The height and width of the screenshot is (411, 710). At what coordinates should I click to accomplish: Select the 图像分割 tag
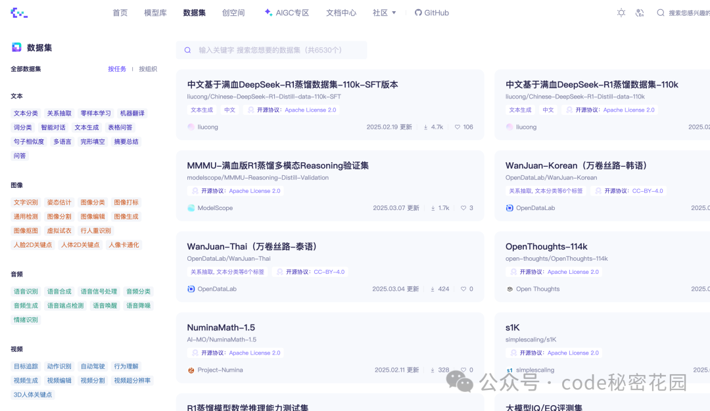coord(59,217)
